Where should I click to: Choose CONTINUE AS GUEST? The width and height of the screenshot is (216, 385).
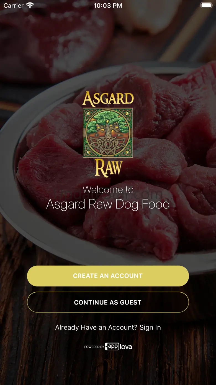click(108, 302)
